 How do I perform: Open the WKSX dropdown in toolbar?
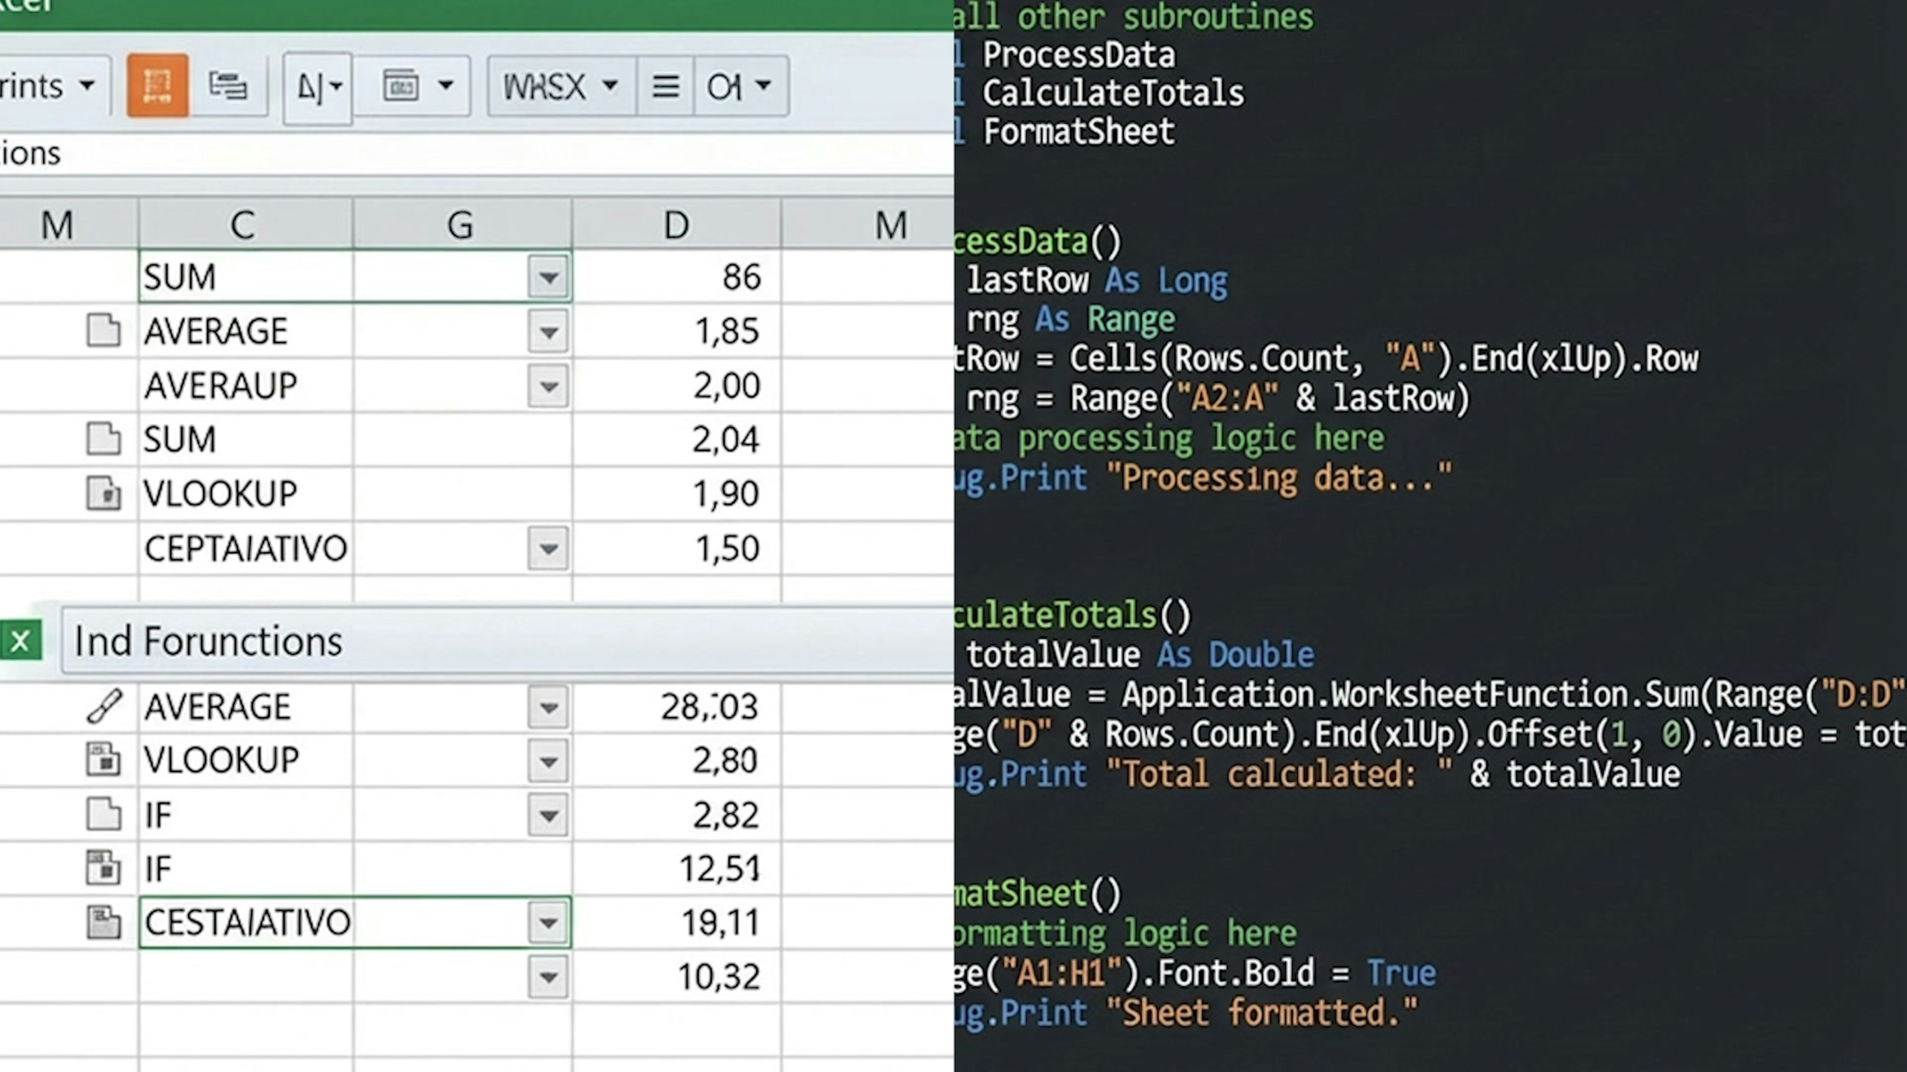click(610, 86)
